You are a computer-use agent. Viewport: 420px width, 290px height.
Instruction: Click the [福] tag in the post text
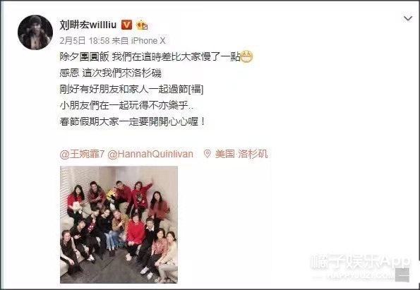point(196,89)
